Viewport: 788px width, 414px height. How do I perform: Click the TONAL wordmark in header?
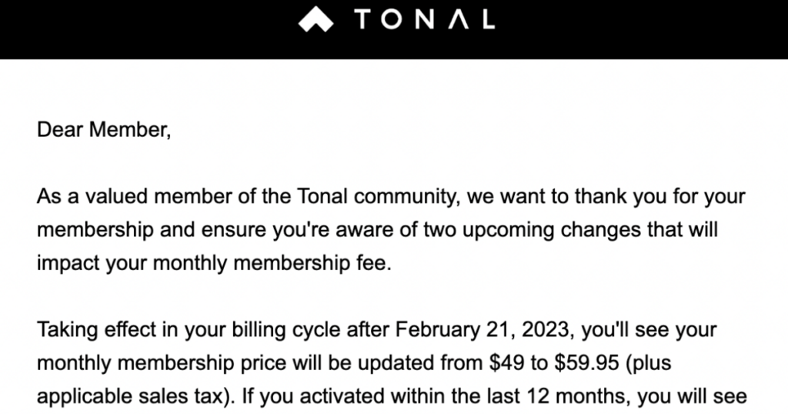(425, 19)
